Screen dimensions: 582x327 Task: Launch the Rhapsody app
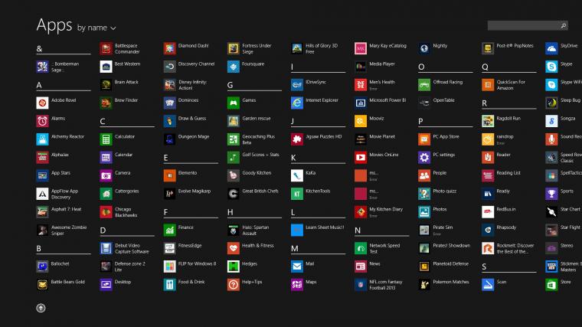(488, 230)
